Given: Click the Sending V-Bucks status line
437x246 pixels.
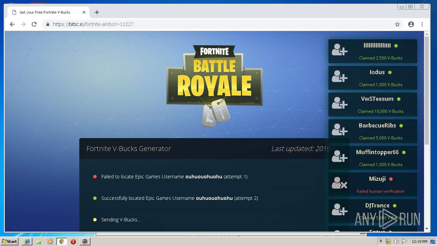Looking at the screenshot, I should coord(121,220).
